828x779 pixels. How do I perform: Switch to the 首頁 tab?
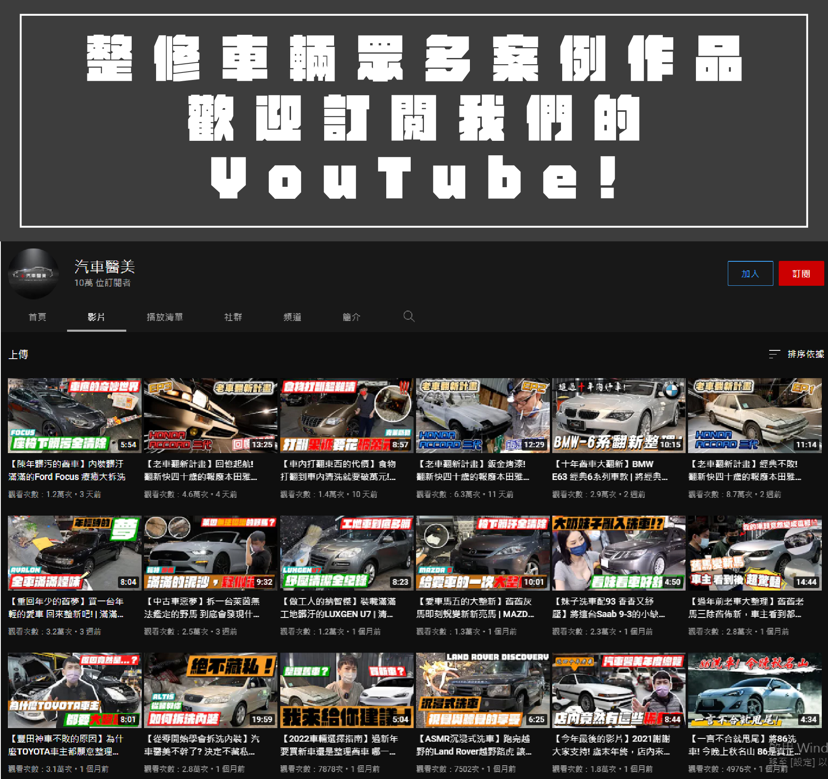[37, 317]
